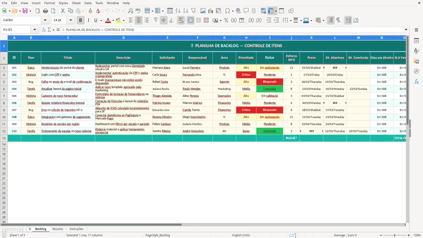Screen dimensions: 423x238
Task: Click the Save document icon
Action: (25, 11)
